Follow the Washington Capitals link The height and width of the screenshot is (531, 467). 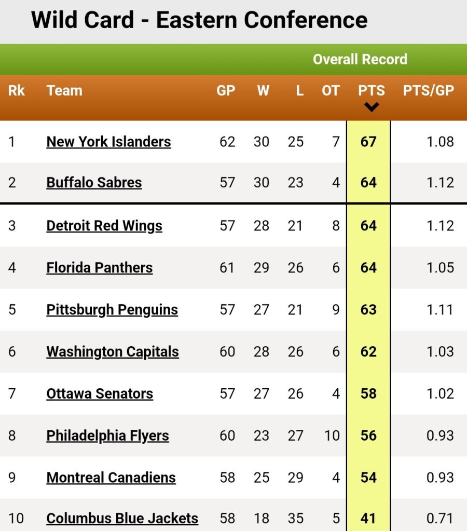coord(113,352)
